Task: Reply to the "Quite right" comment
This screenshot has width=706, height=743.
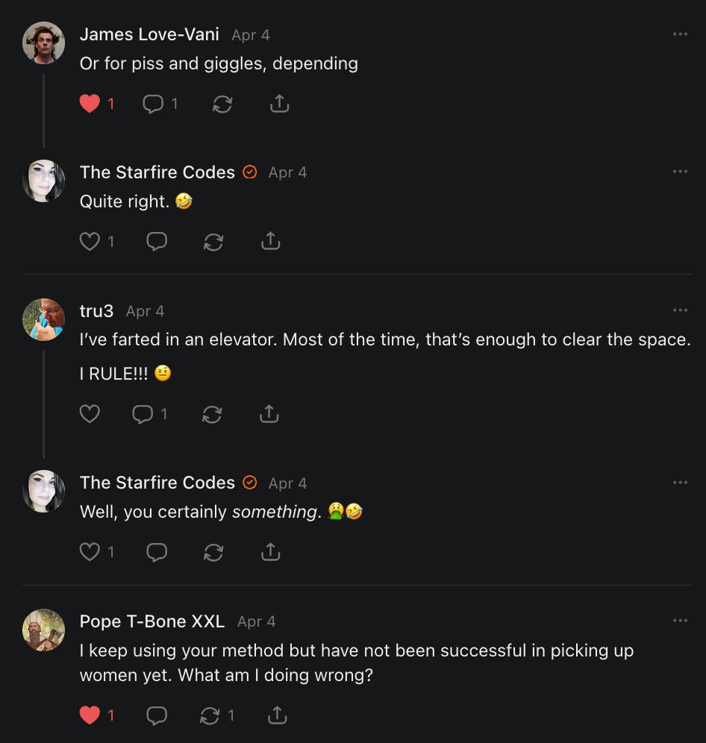Action: pyautogui.click(x=157, y=242)
